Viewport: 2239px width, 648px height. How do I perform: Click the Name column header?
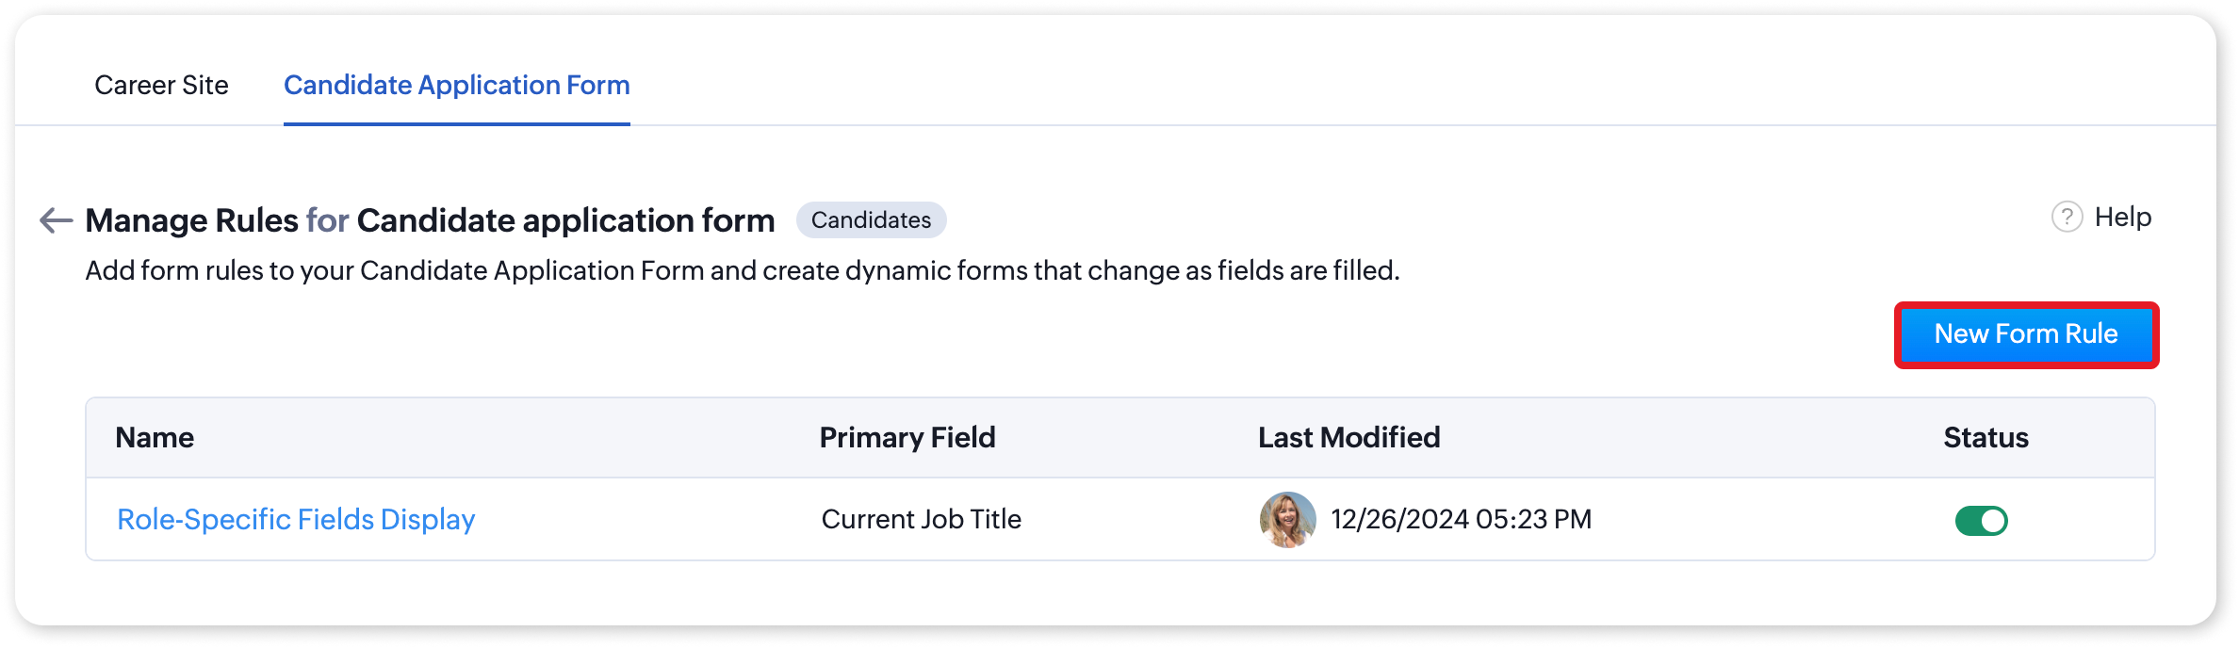[155, 437]
